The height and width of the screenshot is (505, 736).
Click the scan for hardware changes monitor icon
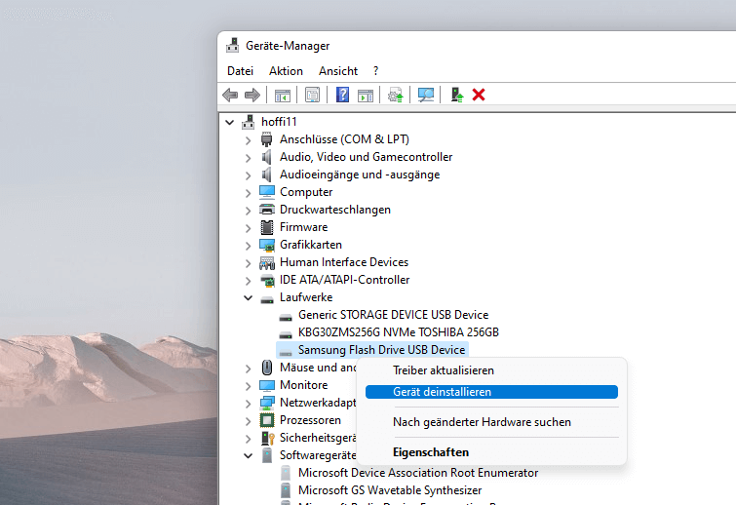426,95
